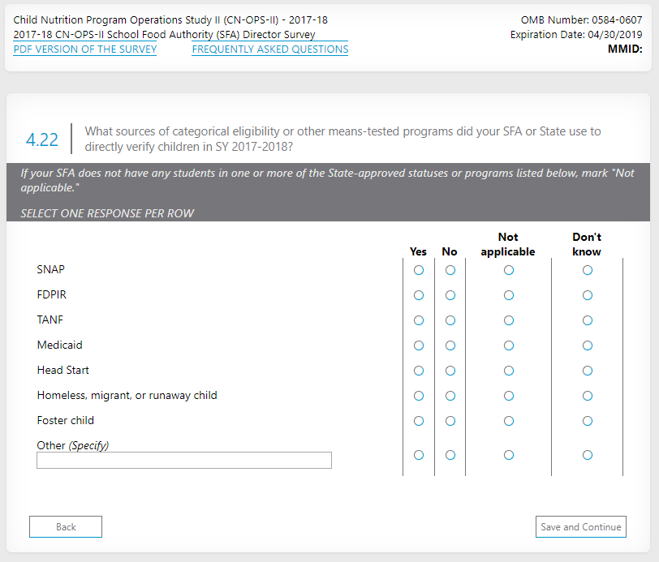Choose Don't know for Medicaid

coord(588,346)
